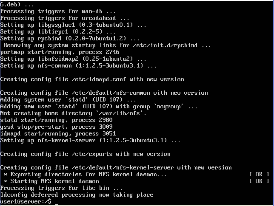The height and width of the screenshot is (206, 274).
Task: Click OK status for Exporting directories line
Action: click(x=259, y=174)
